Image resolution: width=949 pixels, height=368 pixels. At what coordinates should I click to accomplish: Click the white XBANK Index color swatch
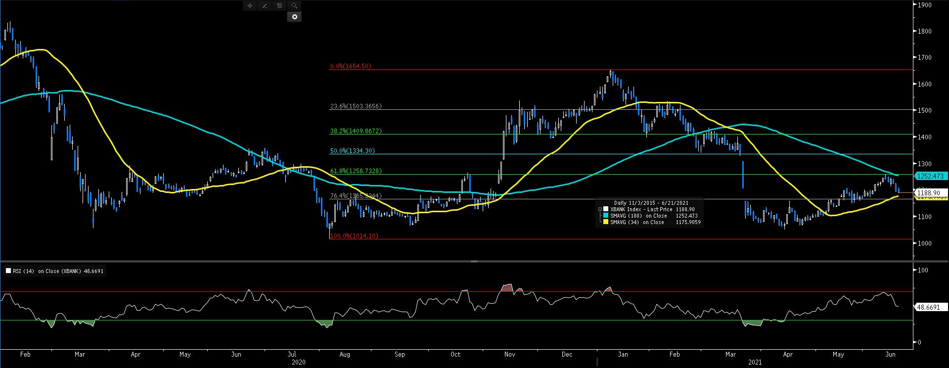point(606,209)
